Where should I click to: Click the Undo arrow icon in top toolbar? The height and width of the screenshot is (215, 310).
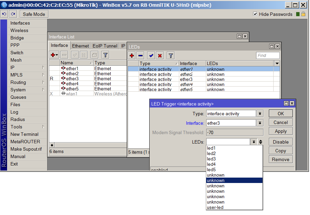tap(4, 14)
